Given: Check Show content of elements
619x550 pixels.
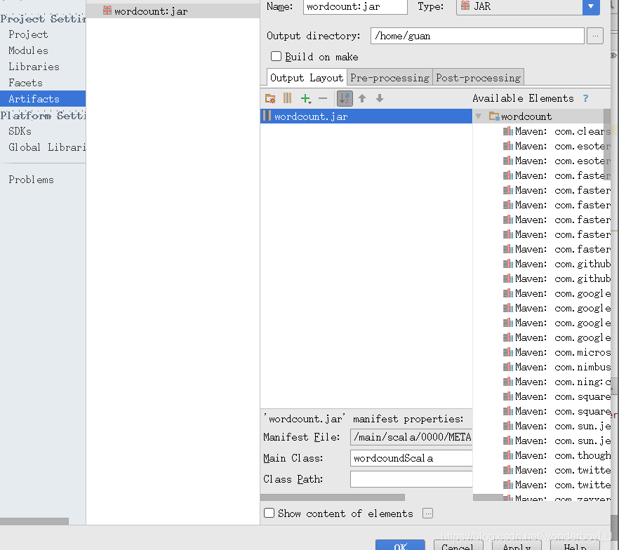Looking at the screenshot, I should pyautogui.click(x=269, y=513).
